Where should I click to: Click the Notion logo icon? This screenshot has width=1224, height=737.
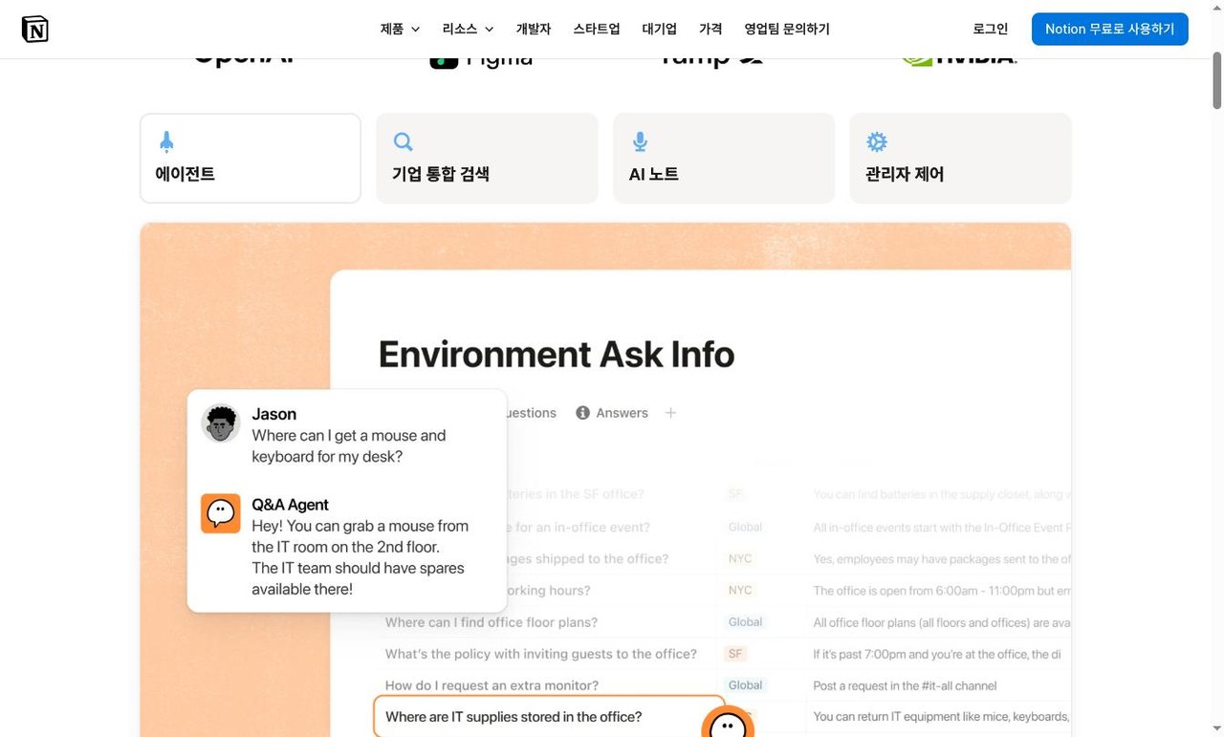pos(35,29)
